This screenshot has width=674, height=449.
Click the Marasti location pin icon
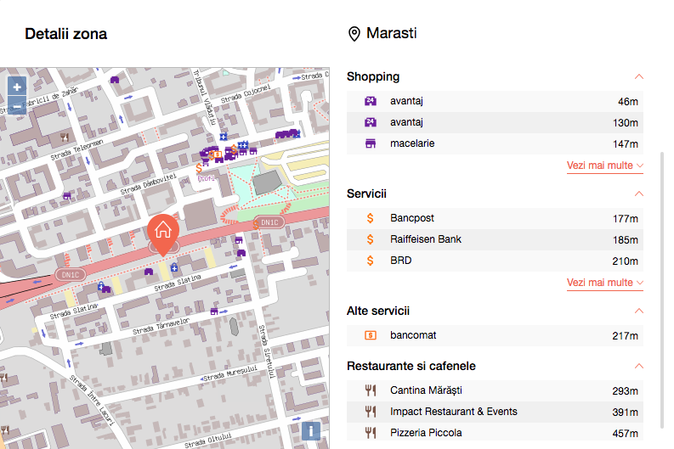(x=354, y=34)
